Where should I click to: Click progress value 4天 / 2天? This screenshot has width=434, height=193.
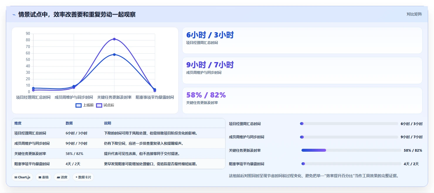411,164
